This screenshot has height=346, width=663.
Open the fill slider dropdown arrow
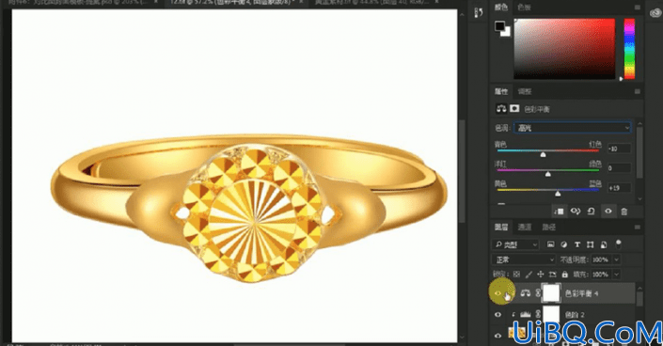click(616, 275)
